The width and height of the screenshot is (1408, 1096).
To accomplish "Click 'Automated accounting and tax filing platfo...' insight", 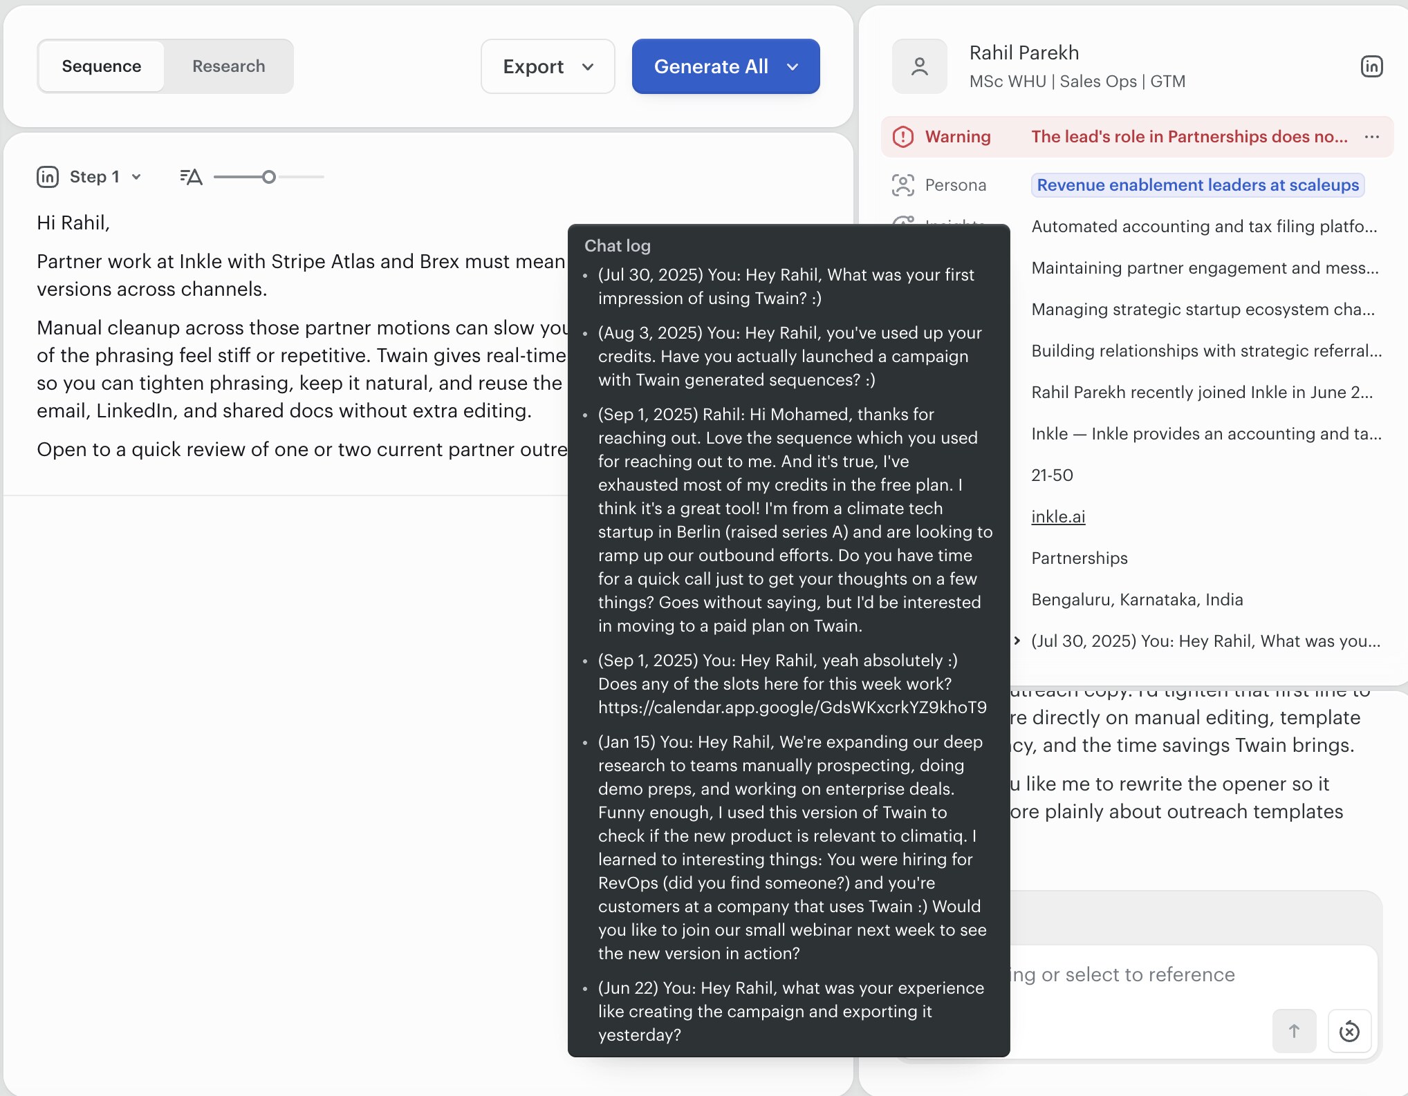I will tap(1204, 227).
